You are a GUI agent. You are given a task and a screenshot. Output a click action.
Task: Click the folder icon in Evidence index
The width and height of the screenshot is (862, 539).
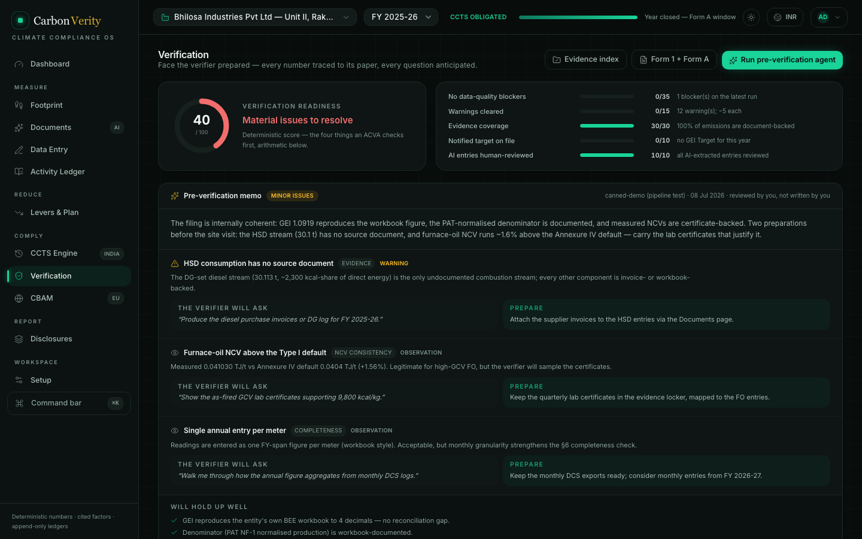[557, 60]
